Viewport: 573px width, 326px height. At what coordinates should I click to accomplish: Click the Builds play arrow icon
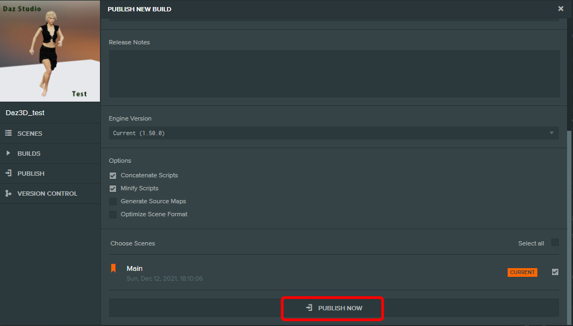[8, 153]
